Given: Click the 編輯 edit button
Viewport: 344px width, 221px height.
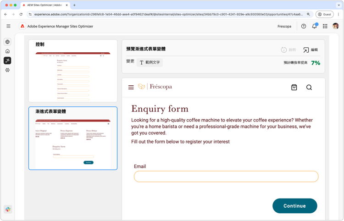Looking at the screenshot, I should click(311, 50).
